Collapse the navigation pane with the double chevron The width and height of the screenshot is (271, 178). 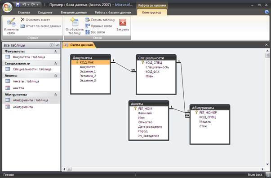click(x=58, y=45)
